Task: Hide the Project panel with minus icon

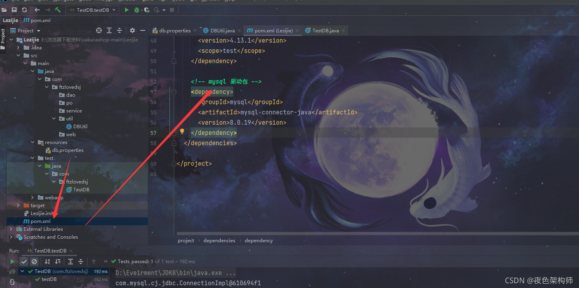Action: pyautogui.click(x=143, y=30)
